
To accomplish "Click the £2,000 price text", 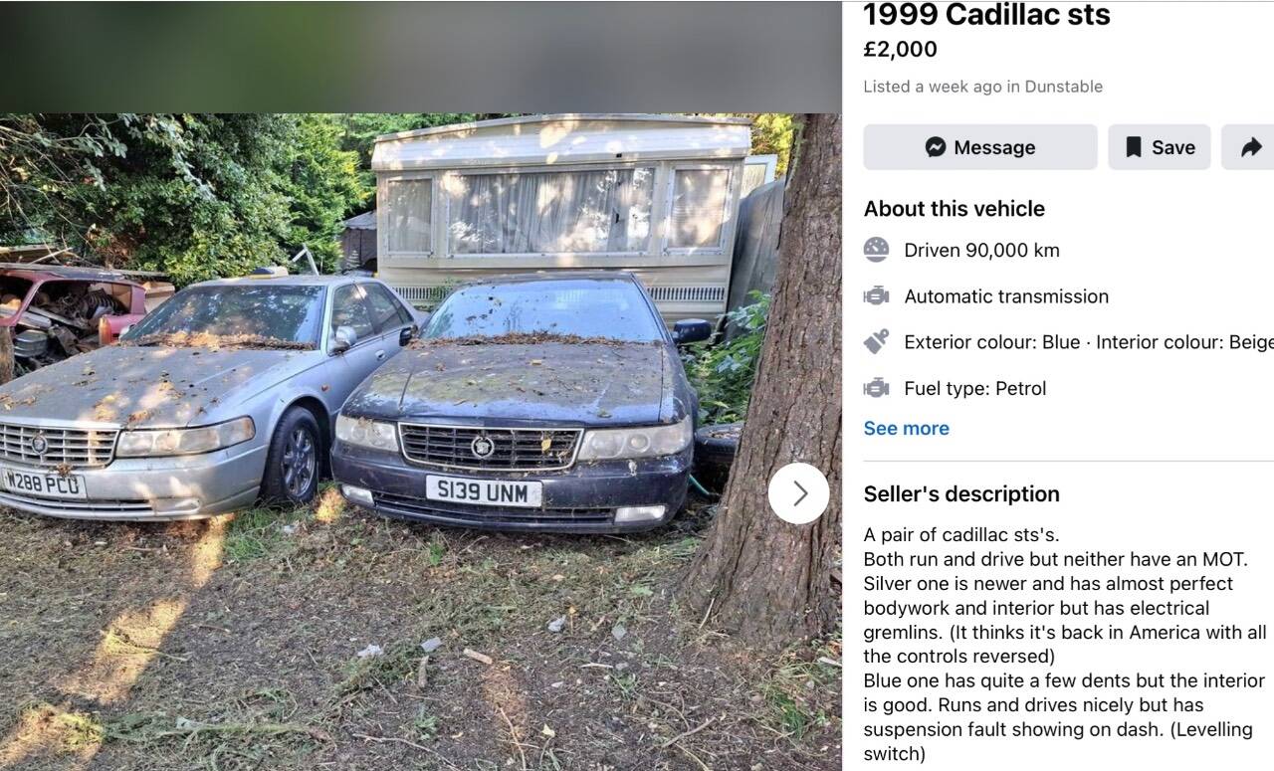I will [900, 49].
